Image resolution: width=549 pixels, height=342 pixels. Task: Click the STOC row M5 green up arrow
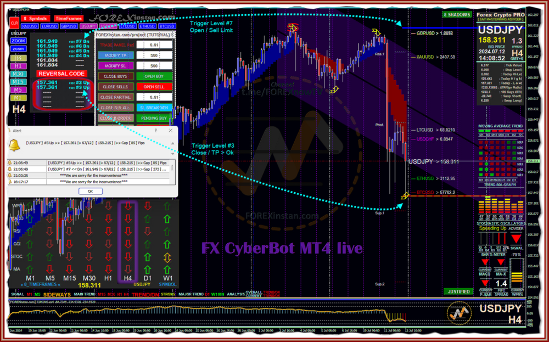click(x=50, y=257)
